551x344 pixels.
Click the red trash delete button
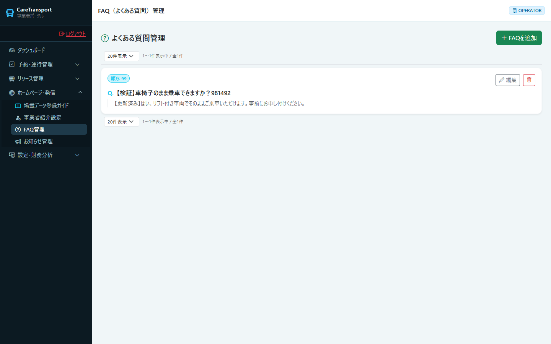coord(529,80)
